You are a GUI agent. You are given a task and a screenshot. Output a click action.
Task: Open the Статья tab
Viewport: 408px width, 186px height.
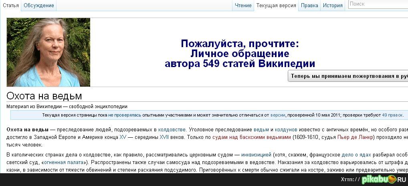tap(11, 6)
